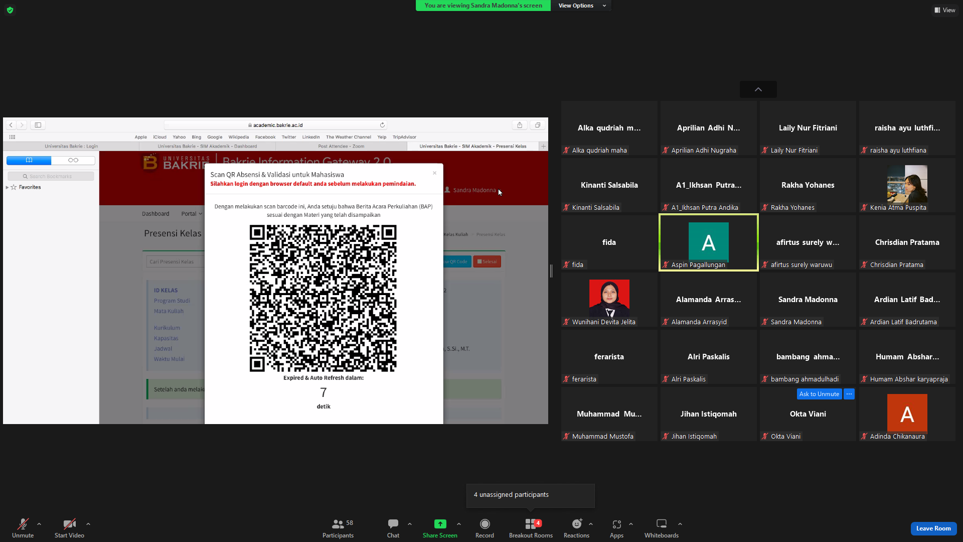Screen dimensions: 963x542
Task: Open Portal dropdown menu on Bakrie page
Action: [192, 214]
